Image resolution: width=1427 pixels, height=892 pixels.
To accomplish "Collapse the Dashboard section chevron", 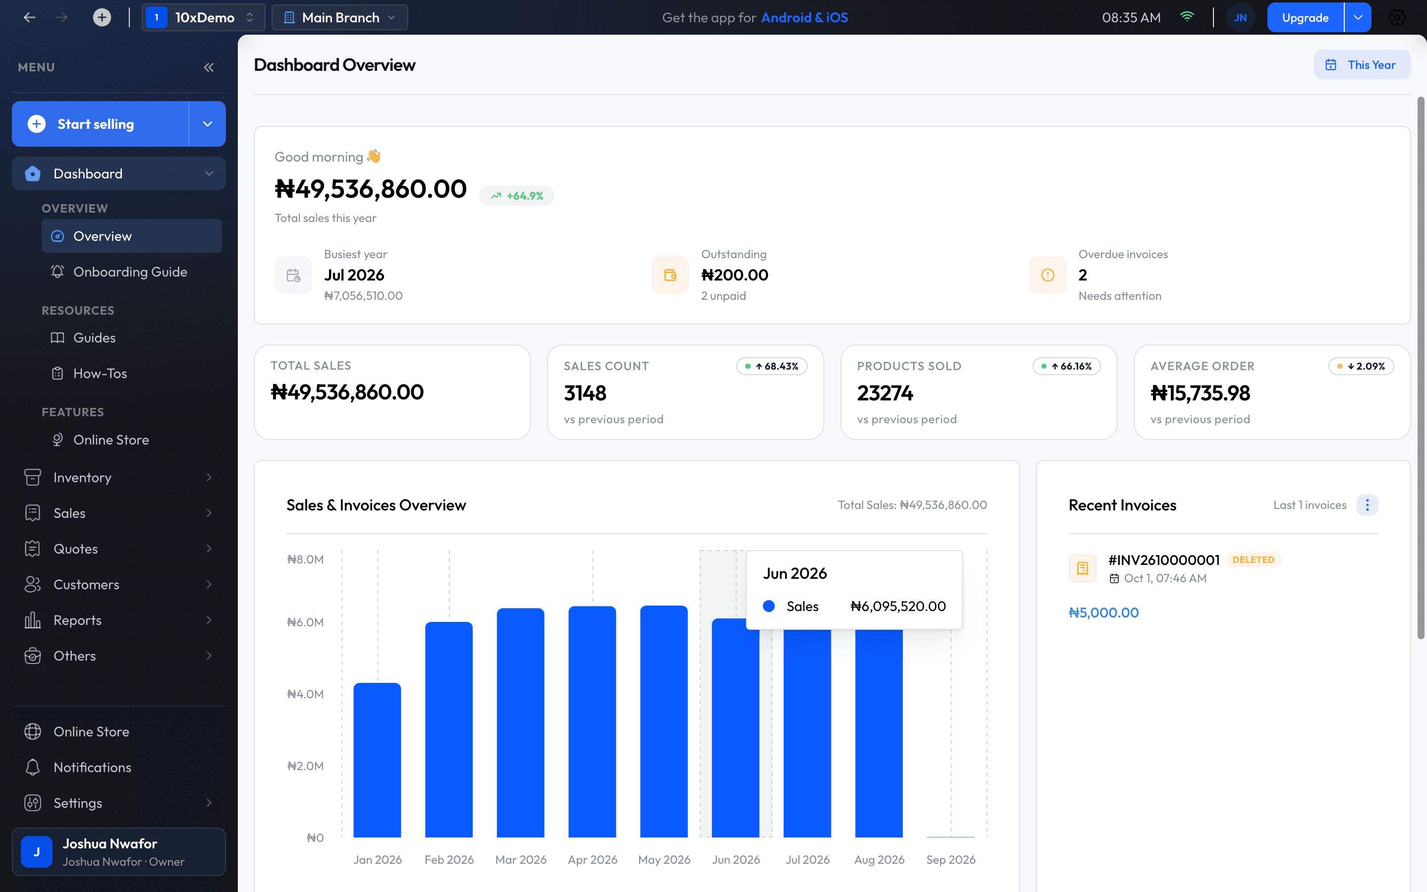I will click(209, 173).
